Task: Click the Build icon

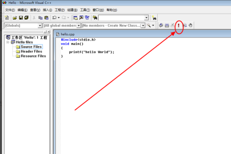Action: 167,25
